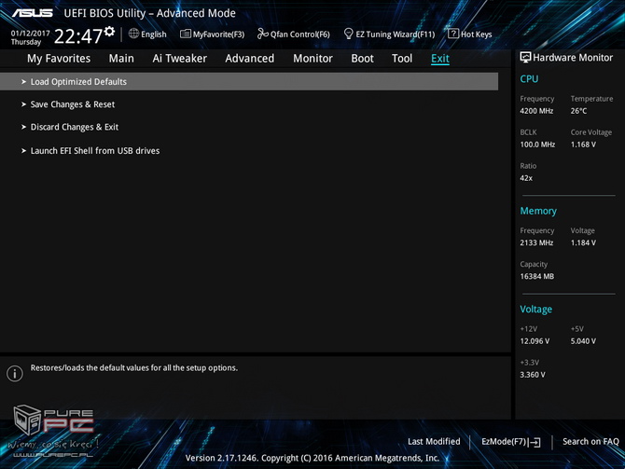The height and width of the screenshot is (469, 625).
Task: Click the ASUS logo
Action: point(33,13)
